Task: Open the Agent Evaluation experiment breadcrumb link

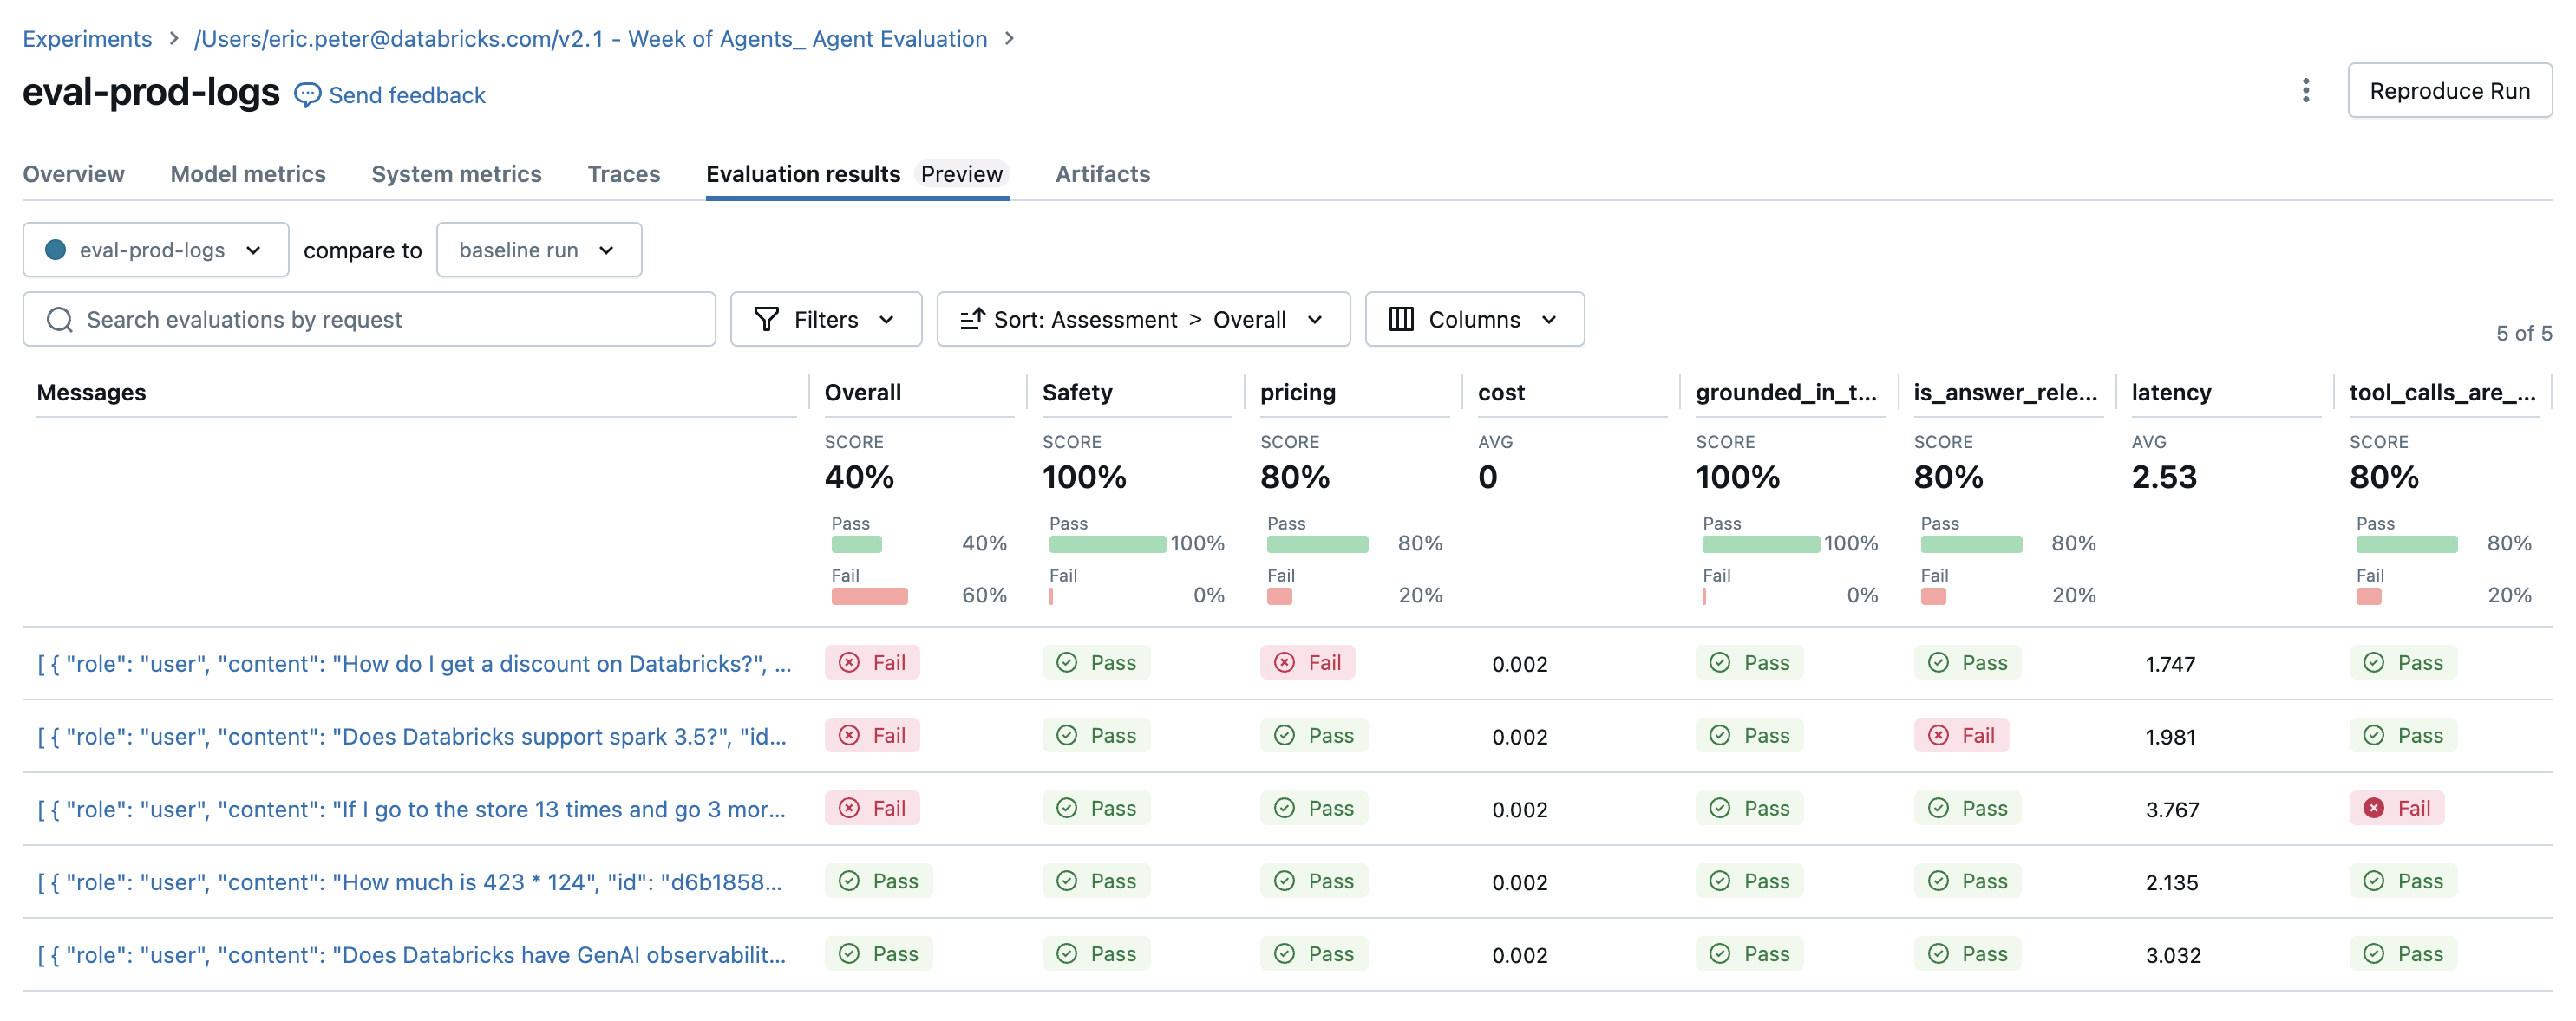Action: coord(590,38)
